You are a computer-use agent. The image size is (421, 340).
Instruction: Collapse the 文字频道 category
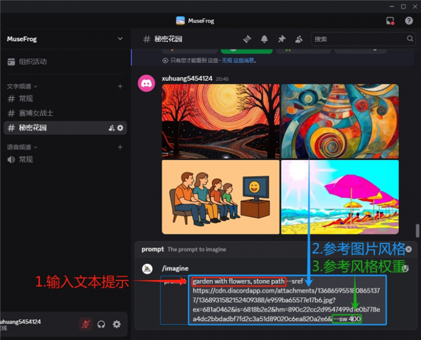(x=22, y=87)
